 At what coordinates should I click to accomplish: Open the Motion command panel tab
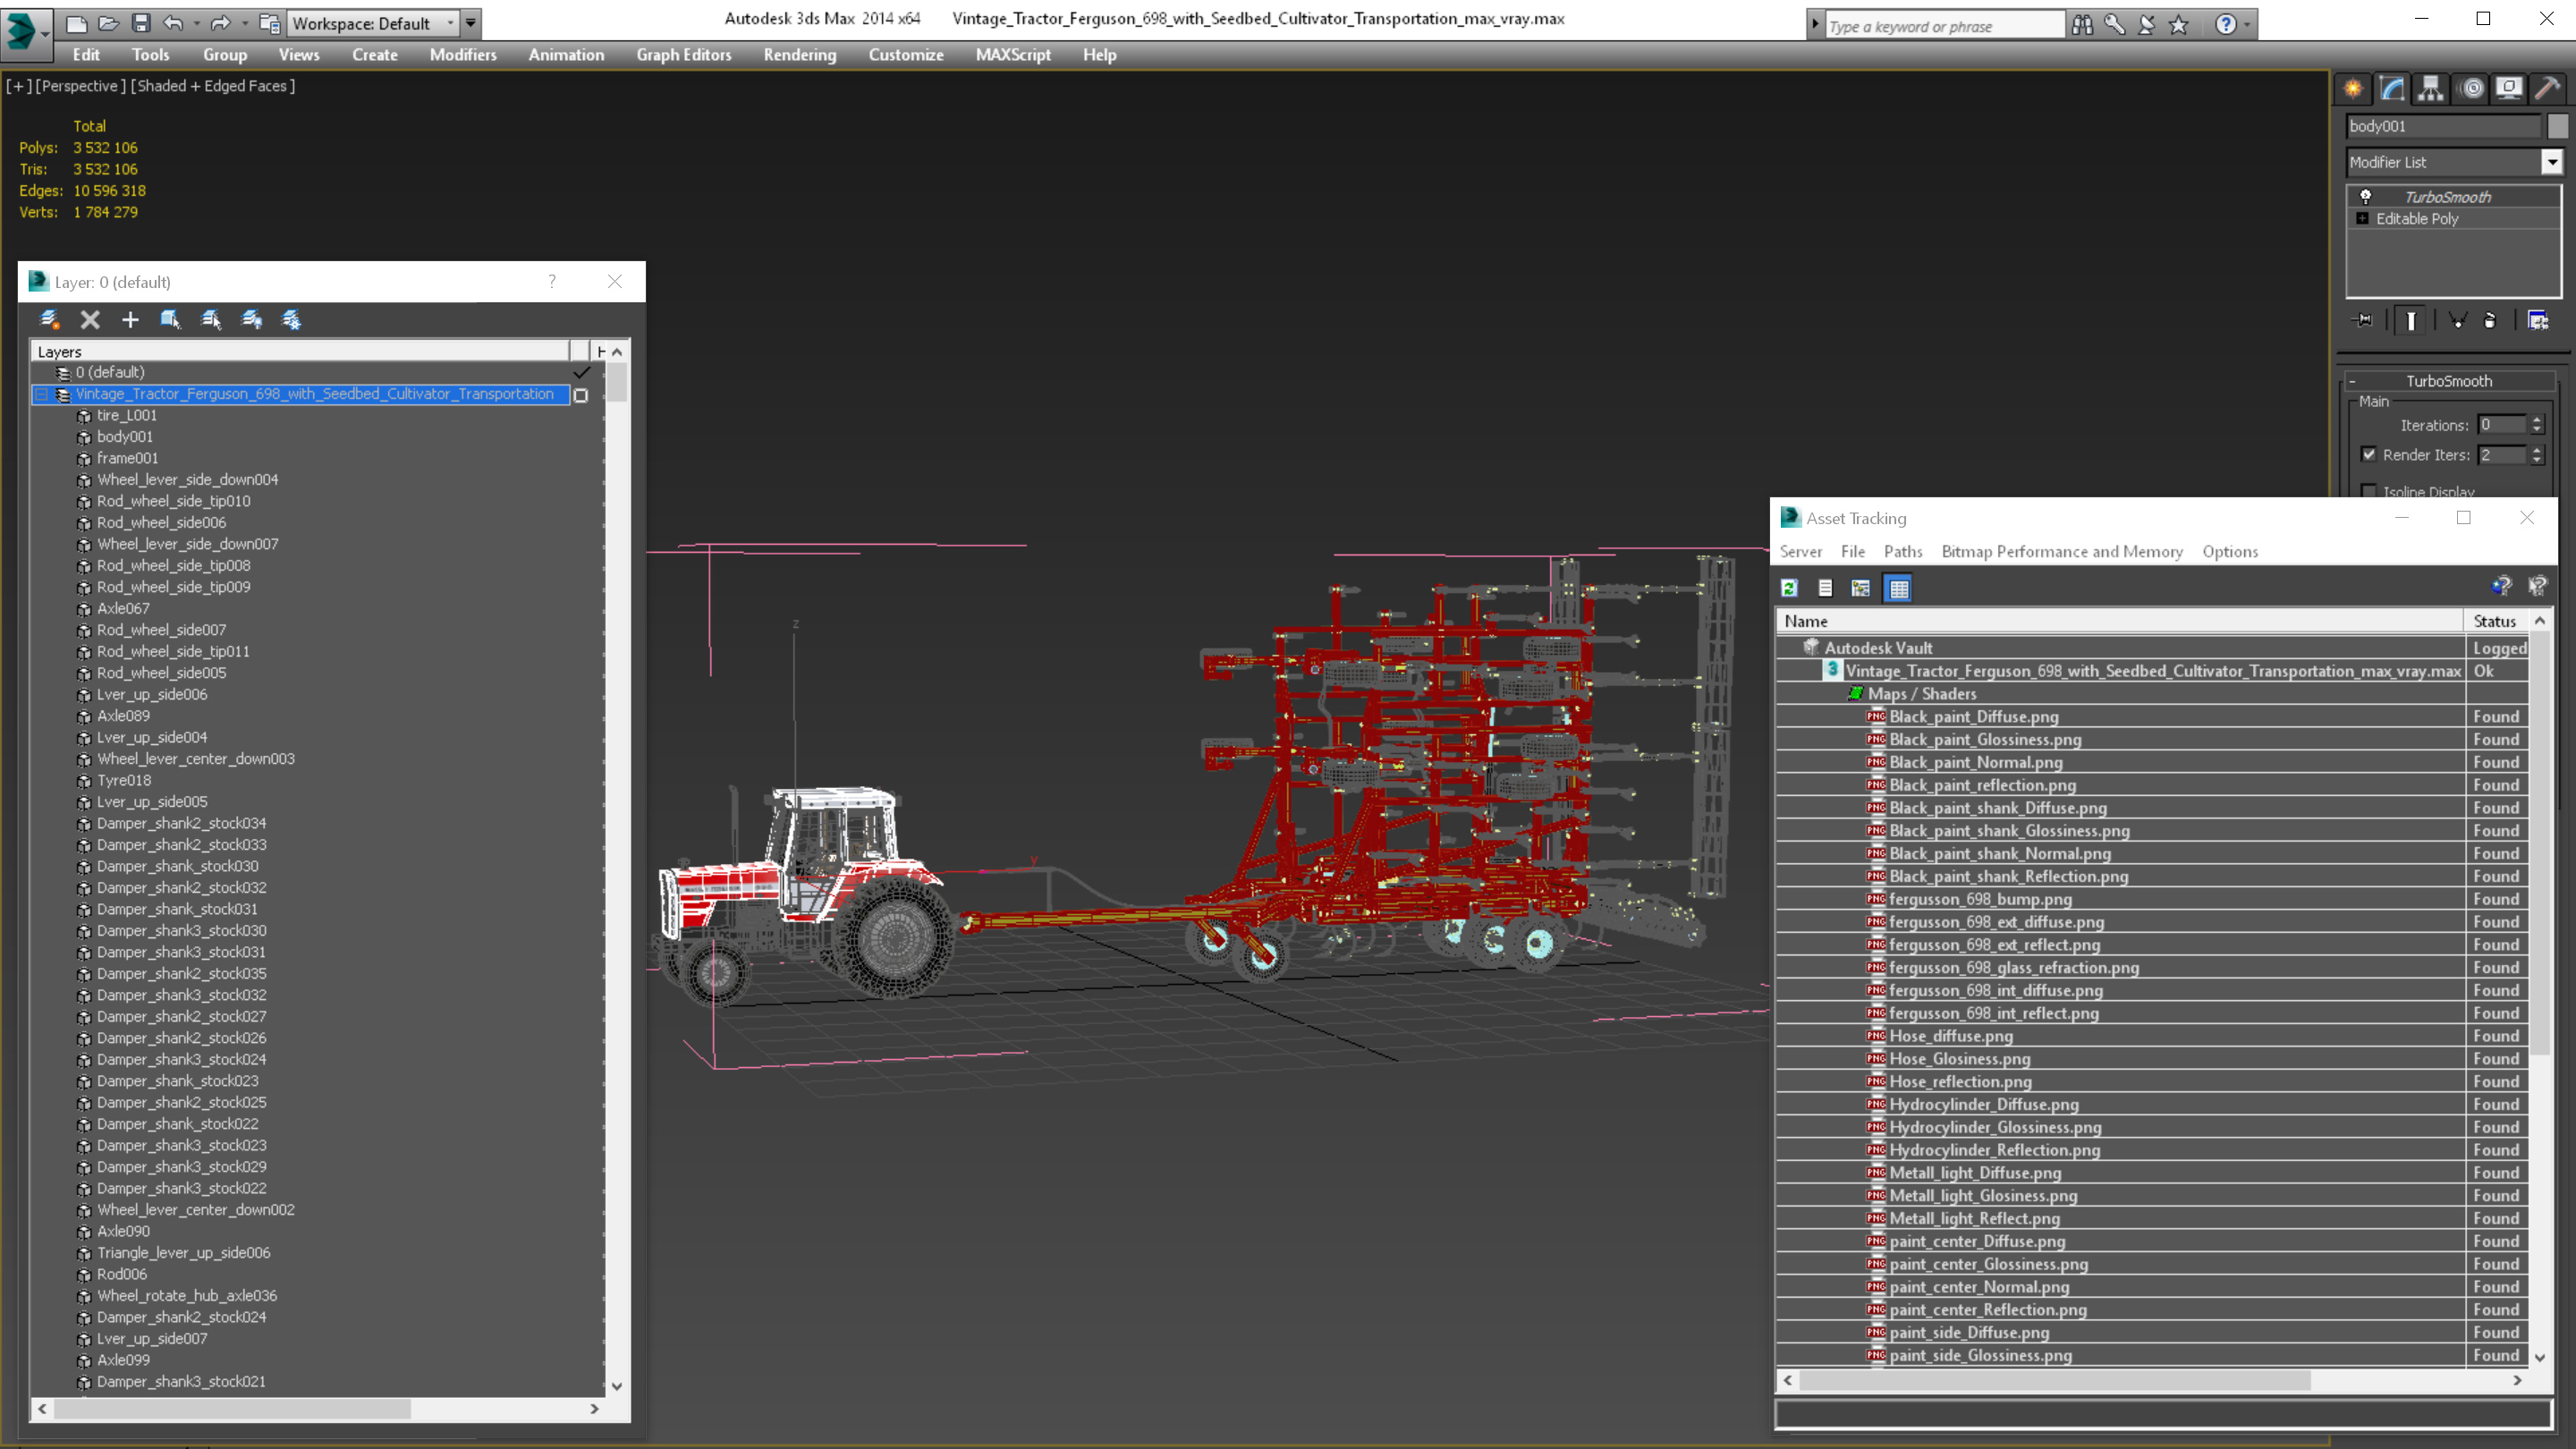(x=2471, y=89)
